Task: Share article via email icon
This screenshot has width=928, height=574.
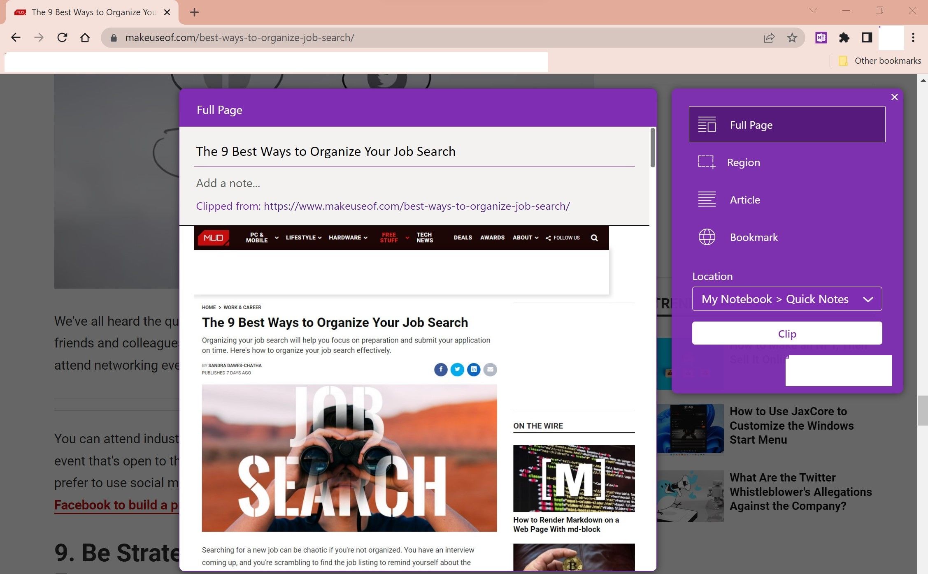Action: (x=490, y=370)
